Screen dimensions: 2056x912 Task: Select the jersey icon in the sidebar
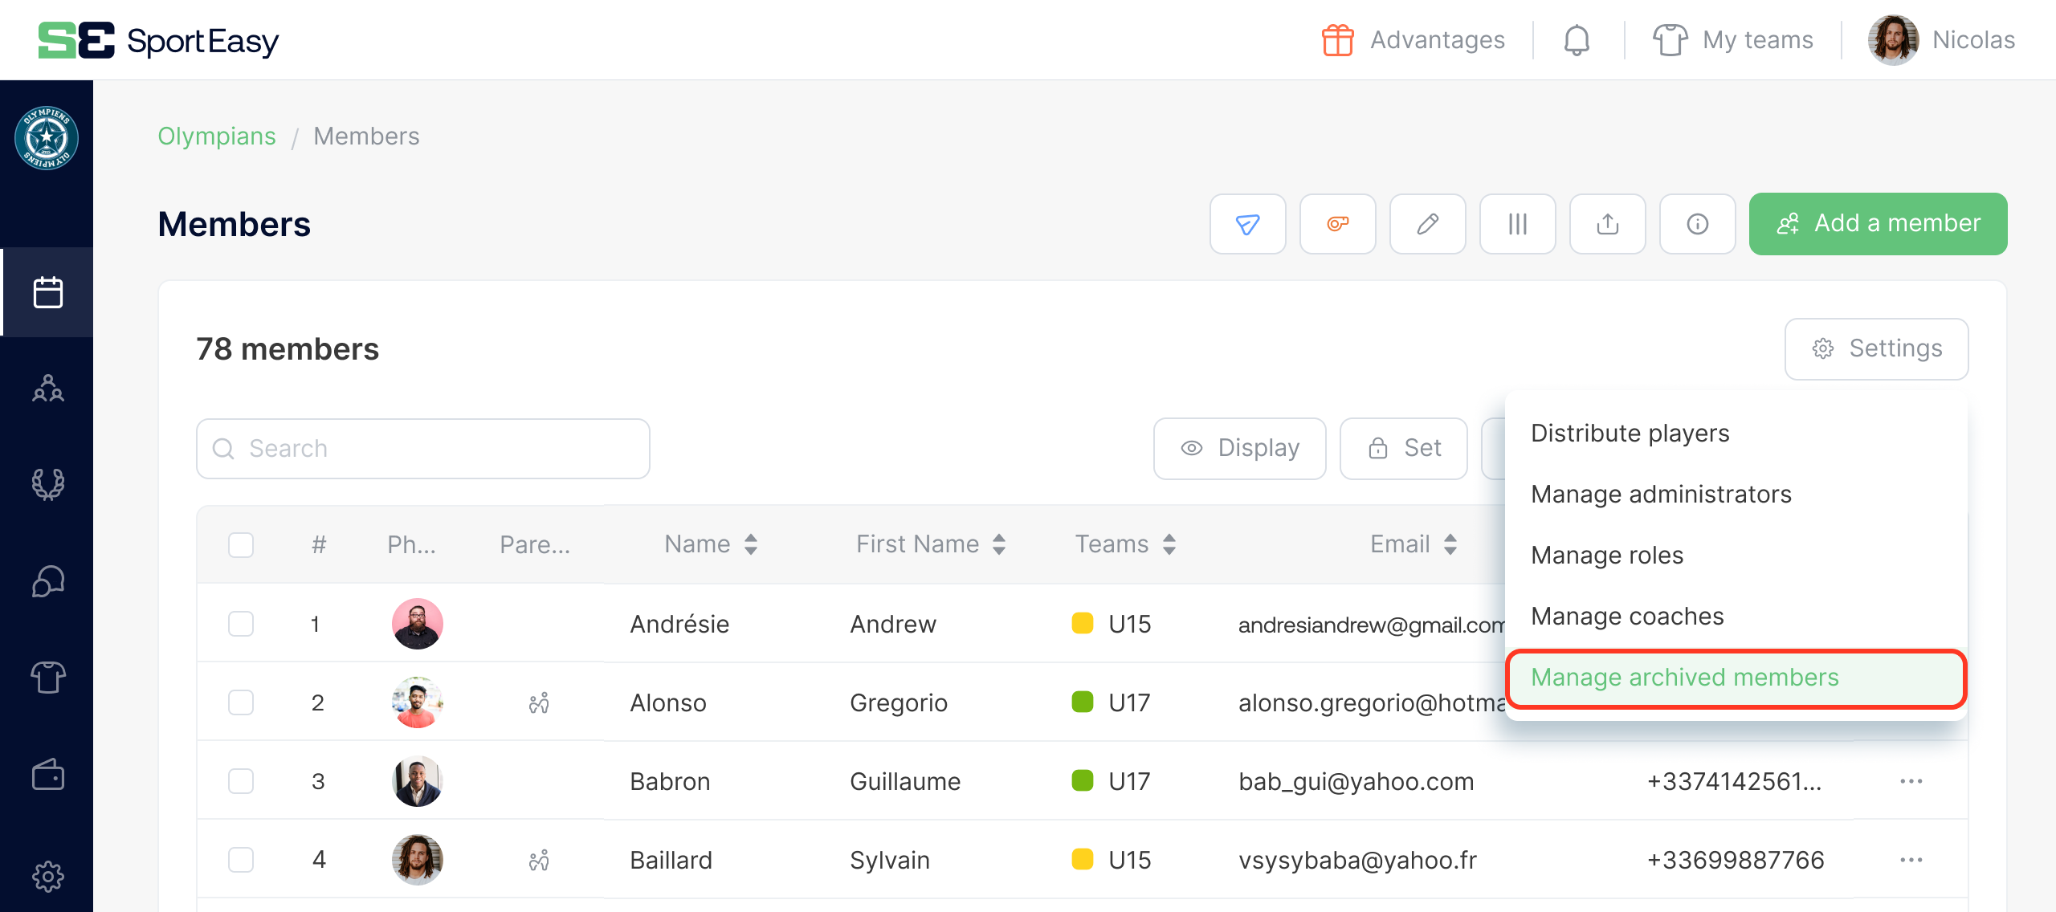coord(47,678)
